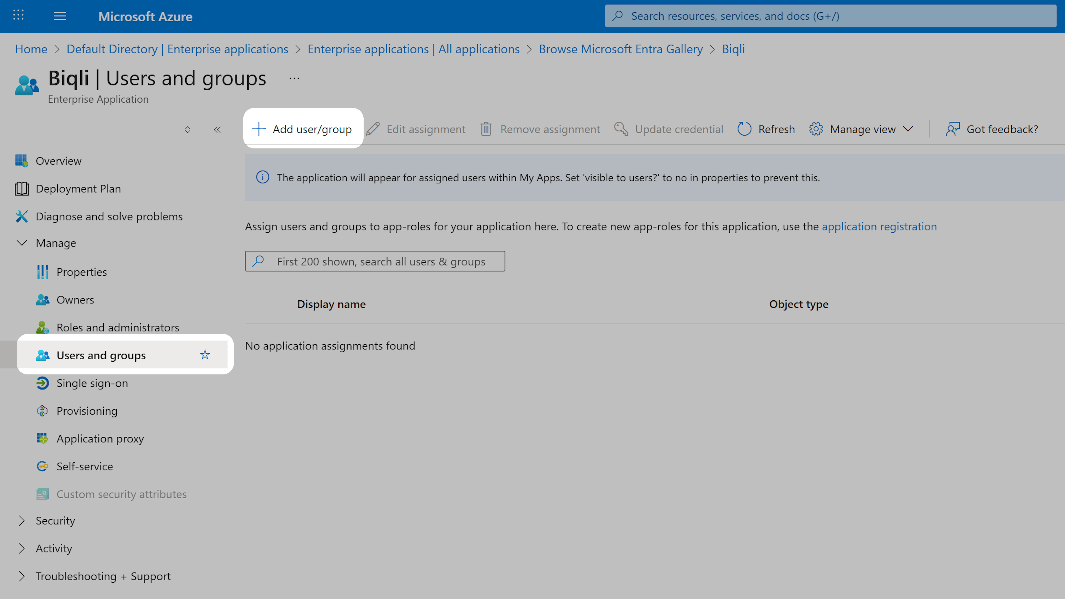
Task: Click the Self-service icon
Action: point(42,466)
